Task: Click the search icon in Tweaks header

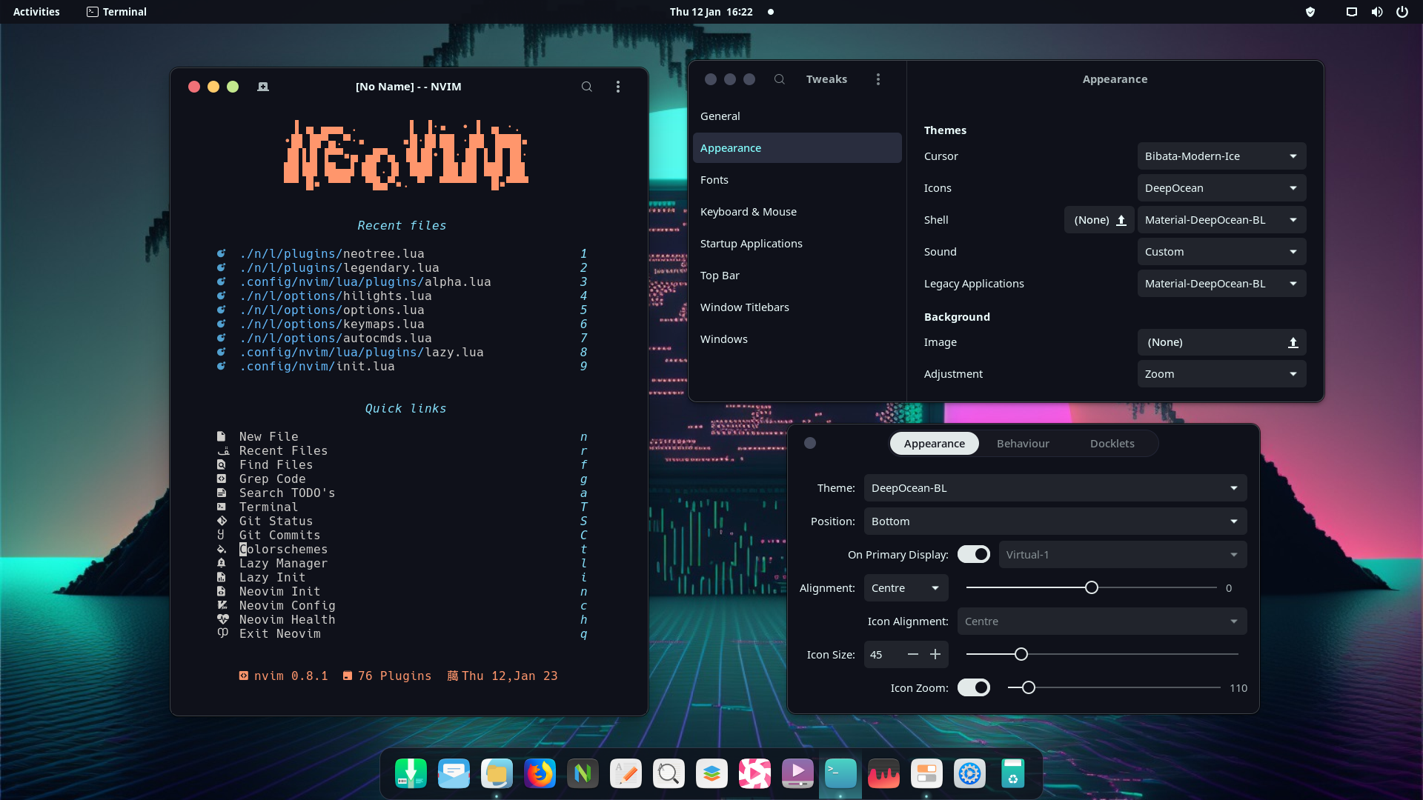Action: (779, 79)
